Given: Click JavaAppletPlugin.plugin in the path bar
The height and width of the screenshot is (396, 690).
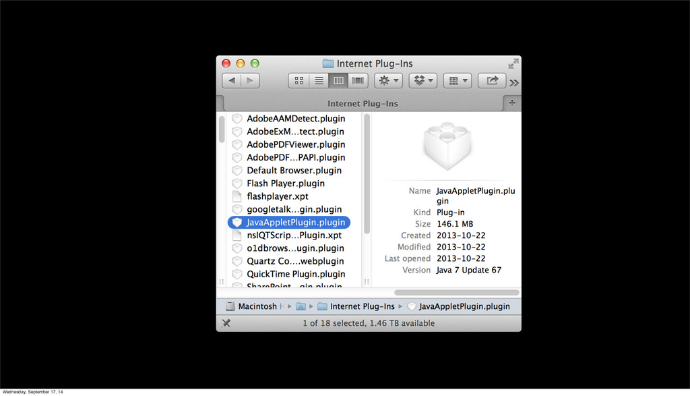Looking at the screenshot, I should 458,306.
